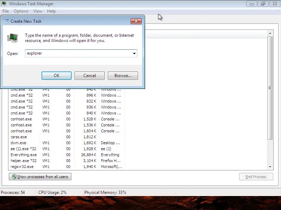Select the cmd.exe *32 row with 936 K
The width and height of the screenshot is (281, 210).
[66, 107]
